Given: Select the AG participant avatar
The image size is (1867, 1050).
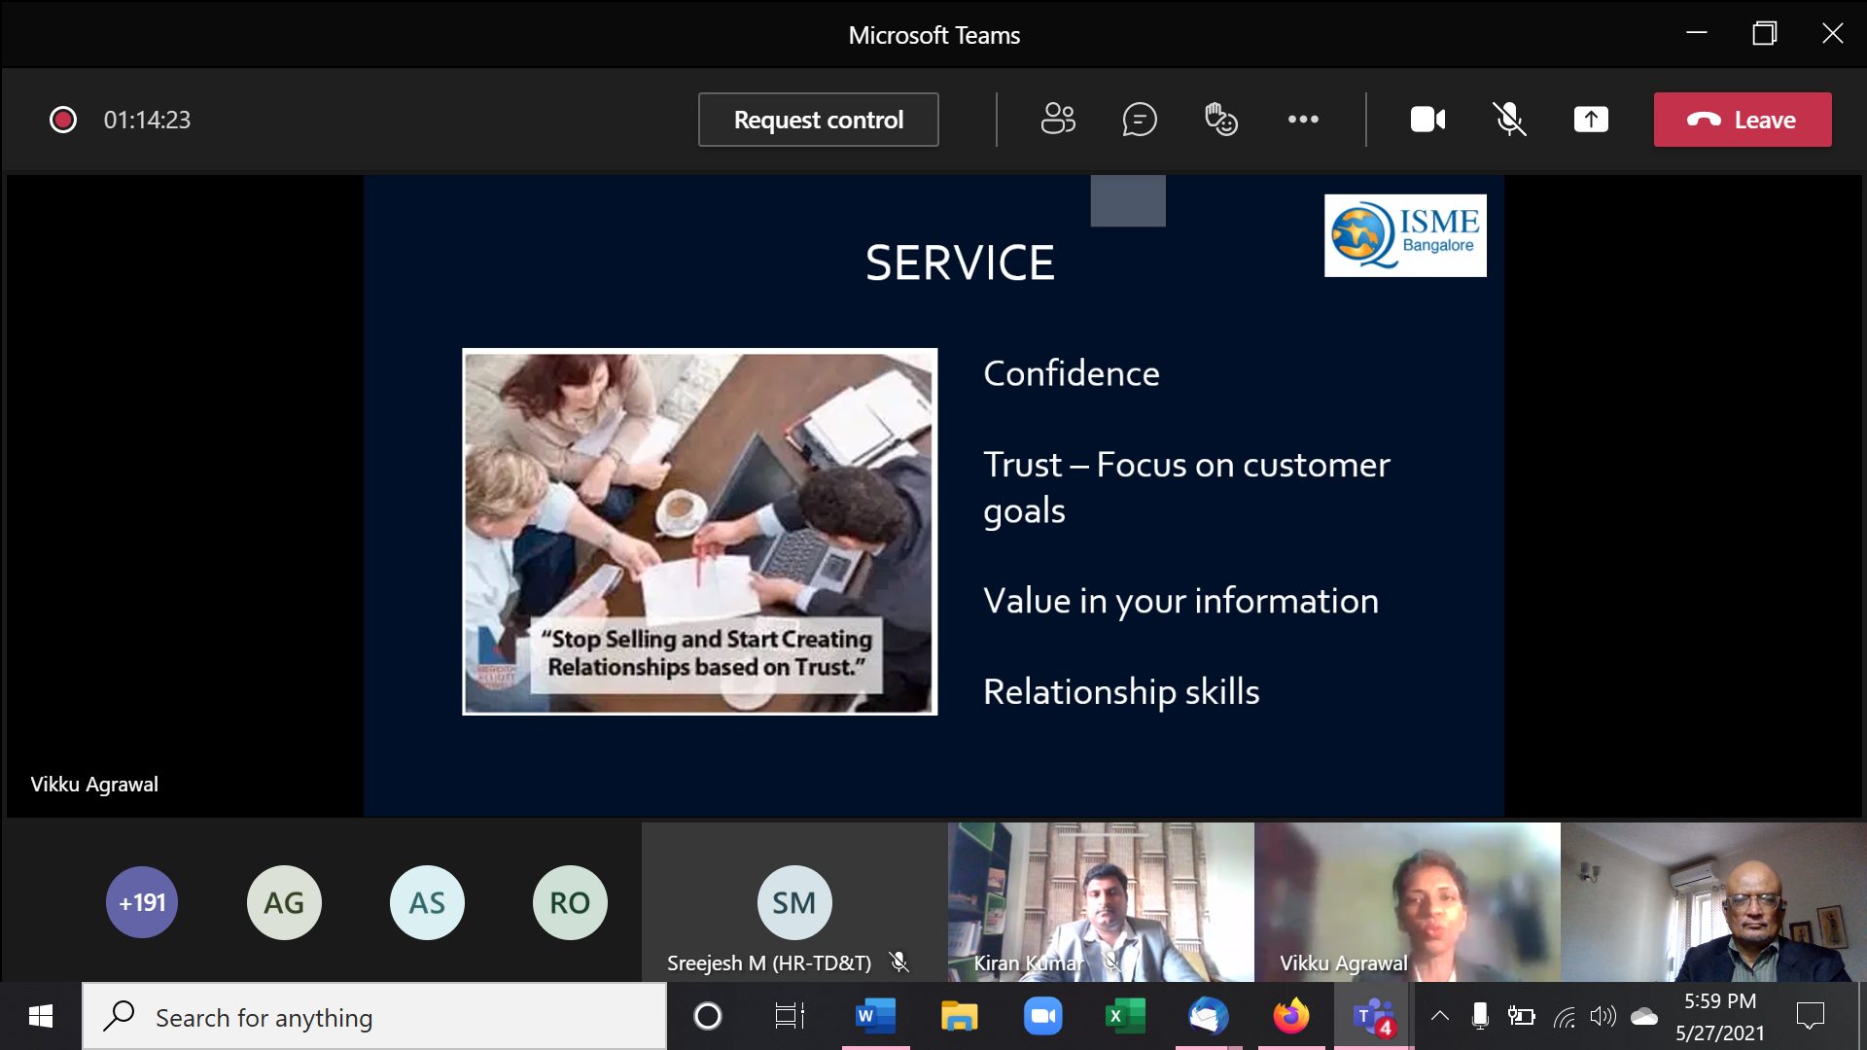Looking at the screenshot, I should (284, 902).
